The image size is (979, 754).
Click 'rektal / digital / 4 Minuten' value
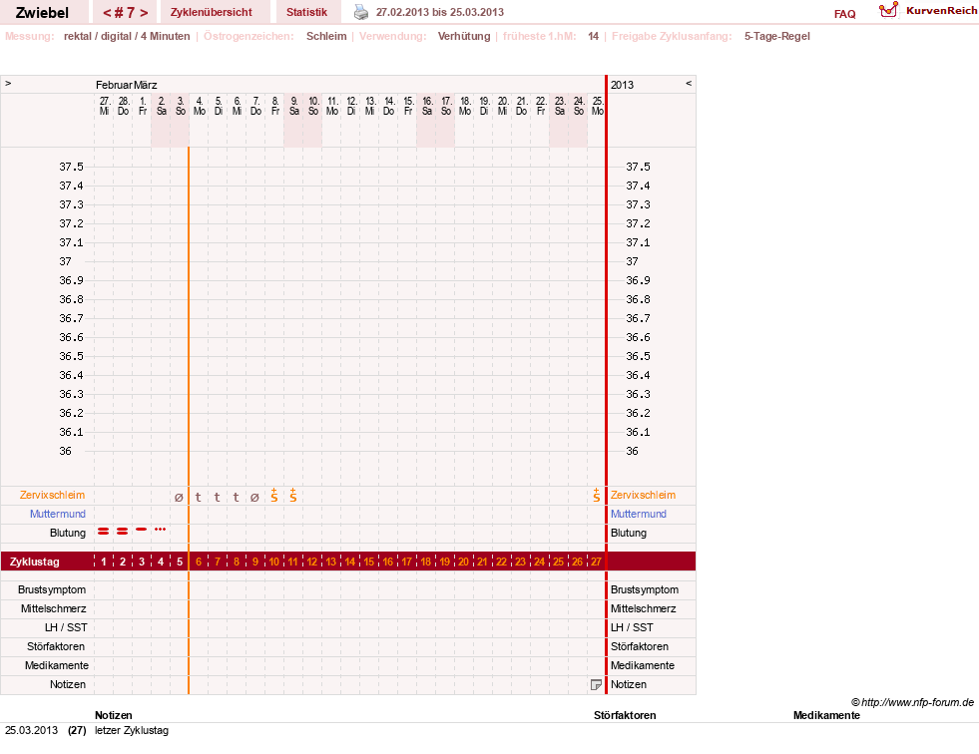127,36
